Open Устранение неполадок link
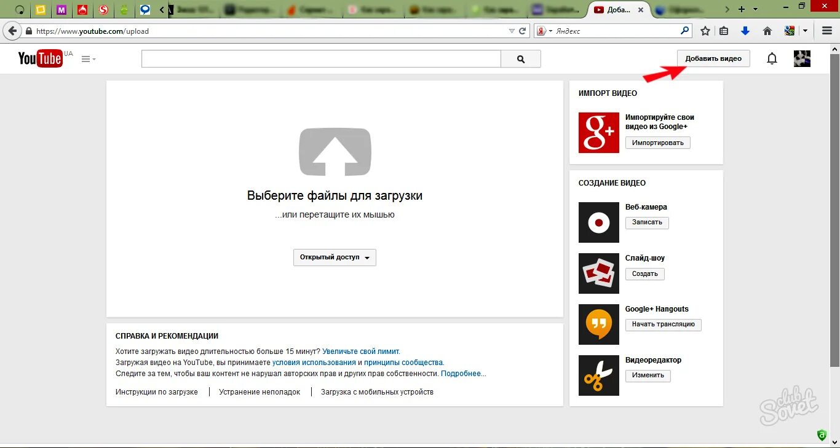The height and width of the screenshot is (448, 840). [260, 392]
